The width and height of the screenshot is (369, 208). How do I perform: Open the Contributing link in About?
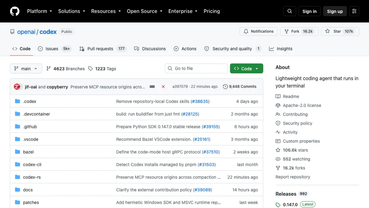point(295,114)
